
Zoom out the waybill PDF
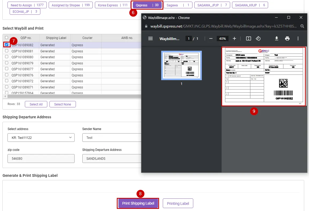tap(211, 38)
